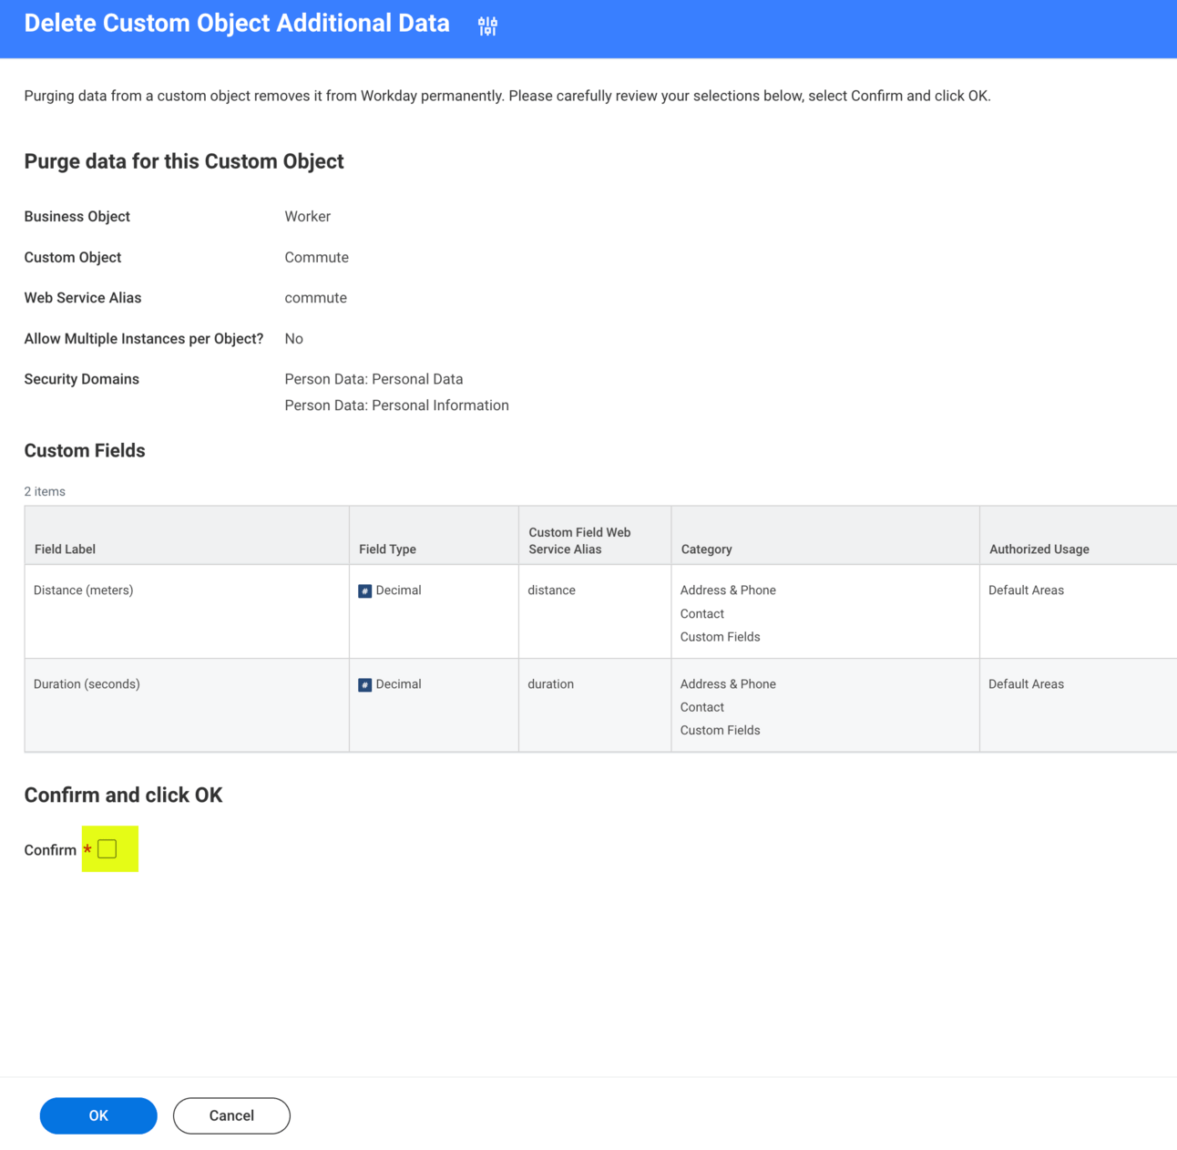This screenshot has width=1177, height=1150.
Task: Select the Distance (meters) field label cell
Action: (x=84, y=590)
